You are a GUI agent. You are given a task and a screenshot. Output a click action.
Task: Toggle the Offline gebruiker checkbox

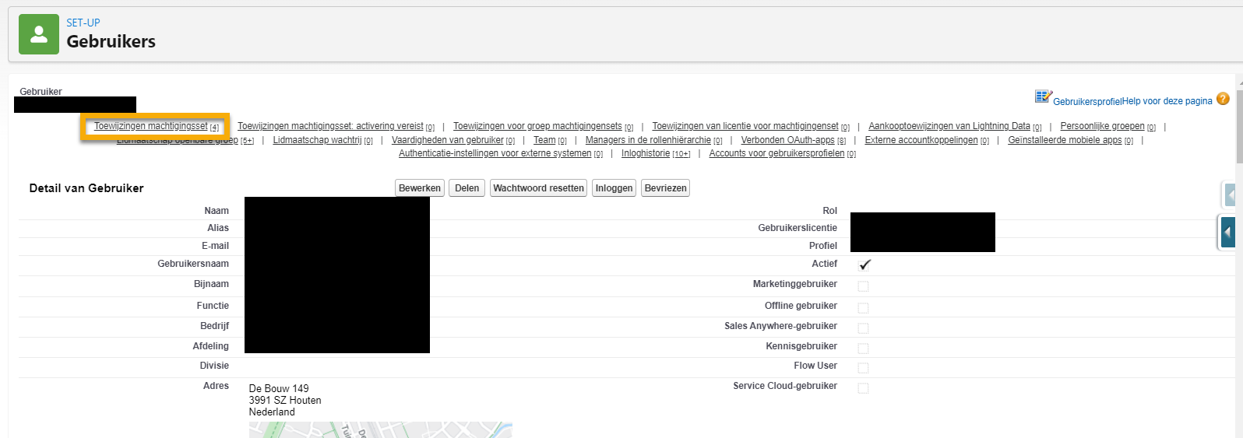863,308
